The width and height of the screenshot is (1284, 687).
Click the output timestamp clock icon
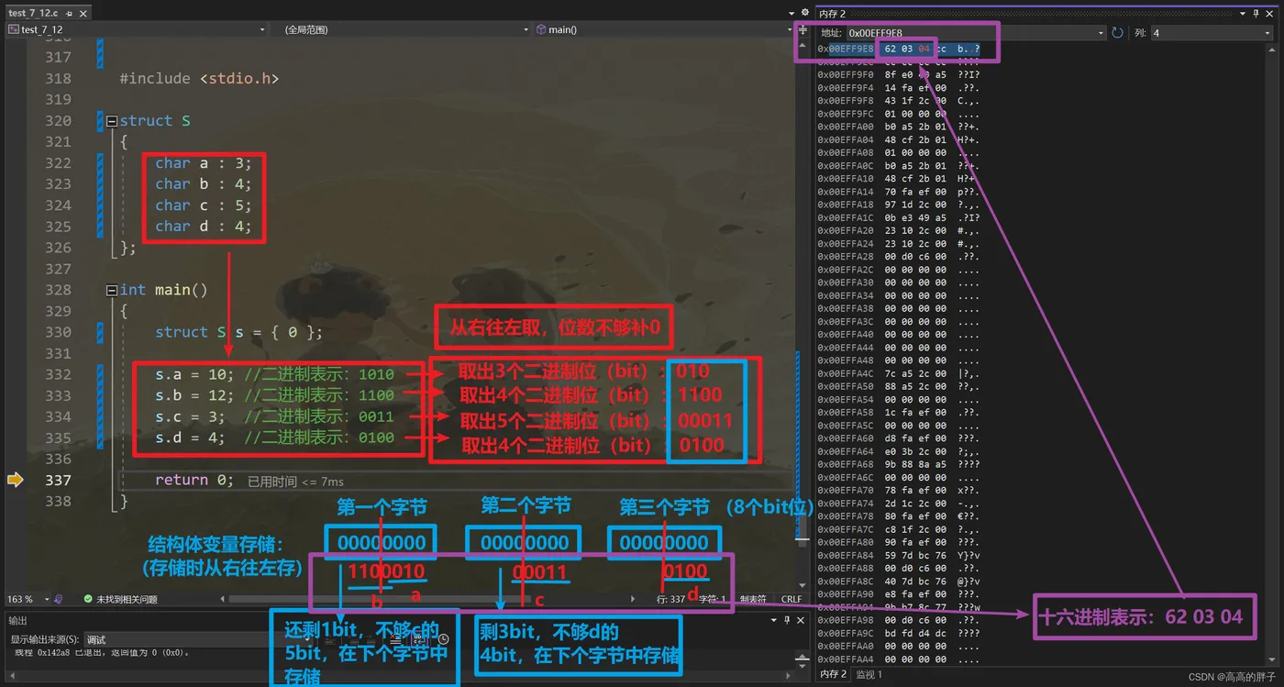pyautogui.click(x=443, y=639)
